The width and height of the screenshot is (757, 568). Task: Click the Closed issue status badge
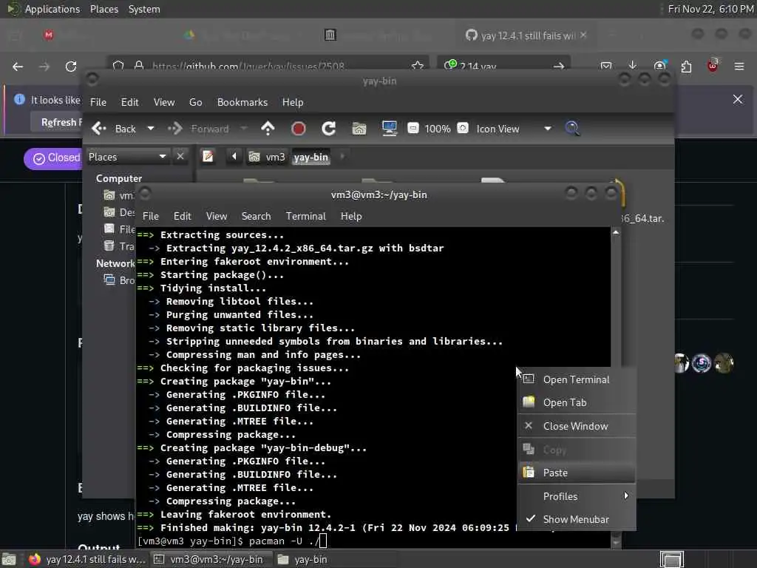[x=54, y=158]
